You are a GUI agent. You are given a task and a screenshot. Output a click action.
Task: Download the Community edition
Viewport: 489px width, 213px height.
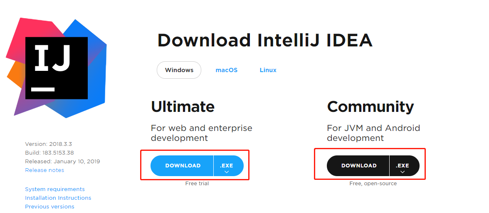[358, 166]
